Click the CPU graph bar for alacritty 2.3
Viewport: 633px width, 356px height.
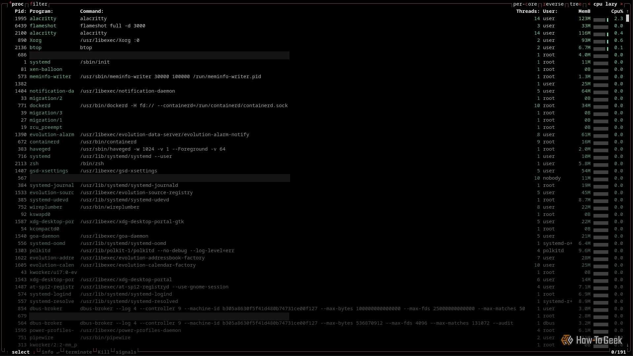601,20
